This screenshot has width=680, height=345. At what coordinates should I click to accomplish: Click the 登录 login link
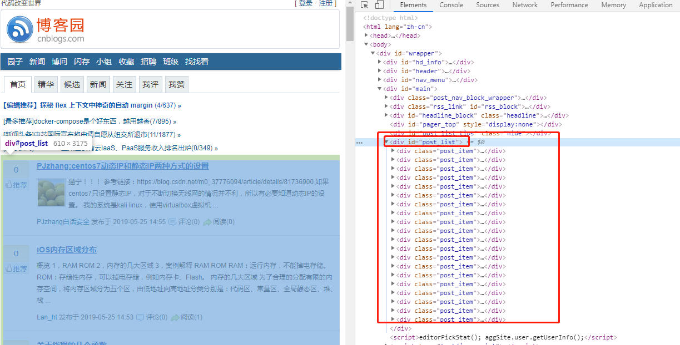click(x=306, y=3)
